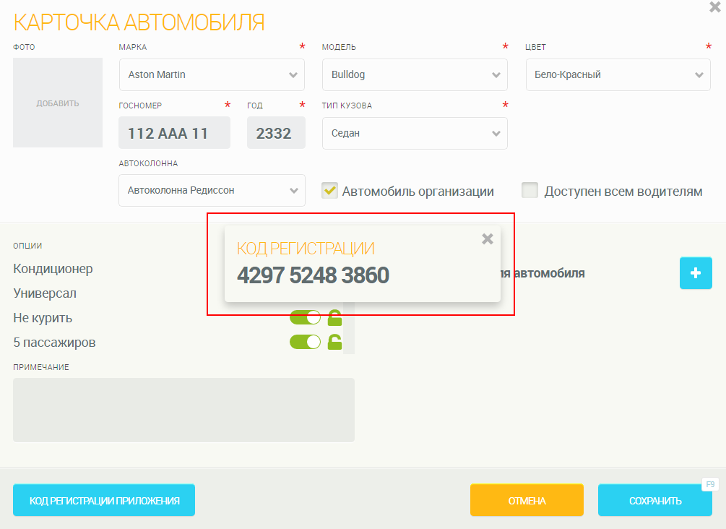Open the Марка dropdown showing Aston Martin
The image size is (726, 529).
pyautogui.click(x=212, y=74)
